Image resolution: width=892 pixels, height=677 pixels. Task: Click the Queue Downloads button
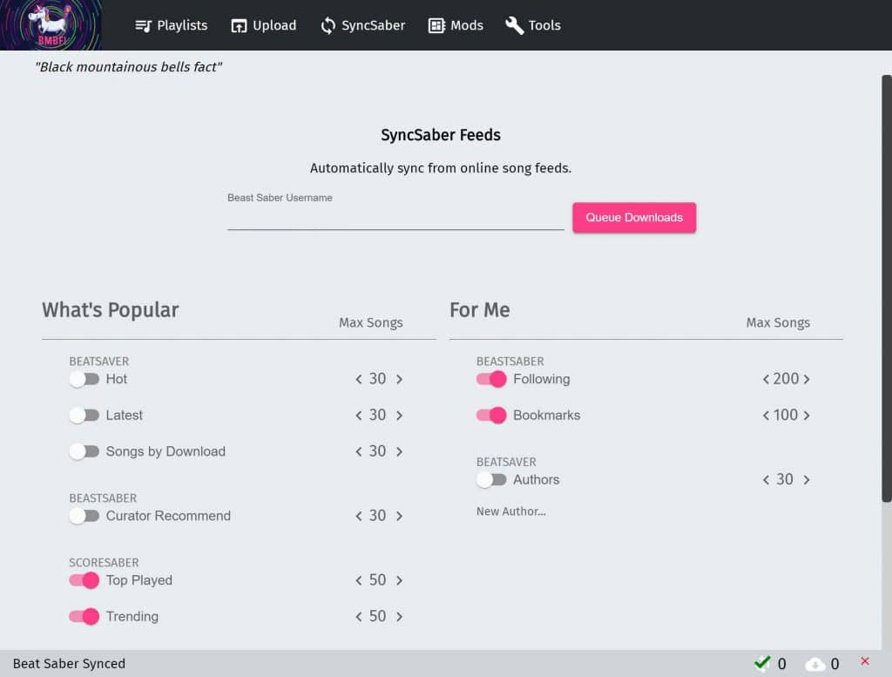pyautogui.click(x=634, y=217)
